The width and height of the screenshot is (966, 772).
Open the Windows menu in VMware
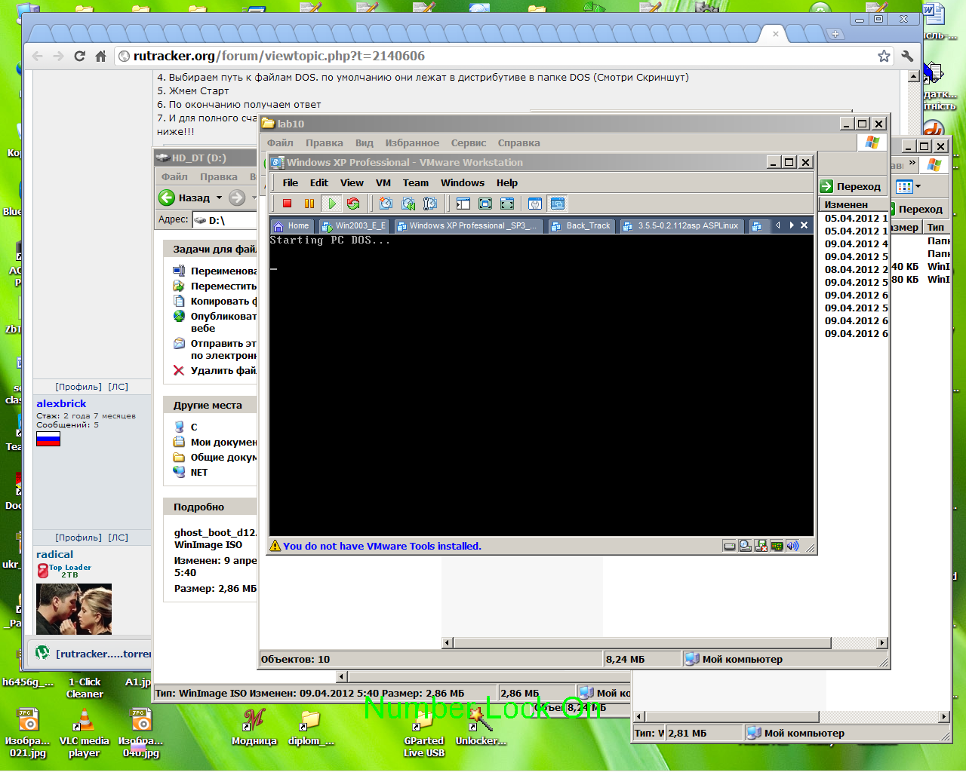tap(463, 182)
